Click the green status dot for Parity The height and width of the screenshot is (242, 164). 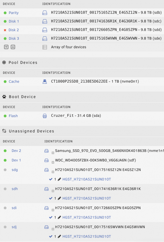5,13
